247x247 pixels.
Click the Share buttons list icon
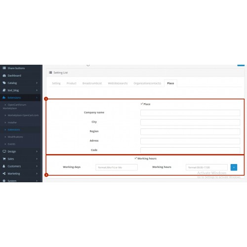point(4,68)
